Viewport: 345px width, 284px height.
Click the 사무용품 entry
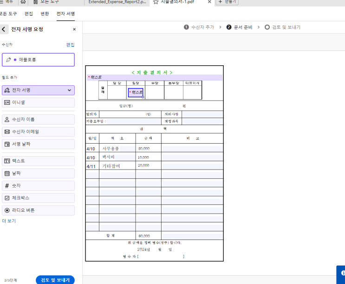point(111,149)
